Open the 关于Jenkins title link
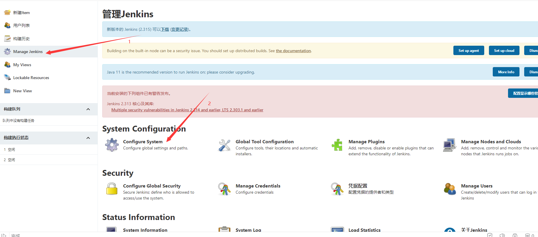This screenshot has height=237, width=538. coord(474,230)
